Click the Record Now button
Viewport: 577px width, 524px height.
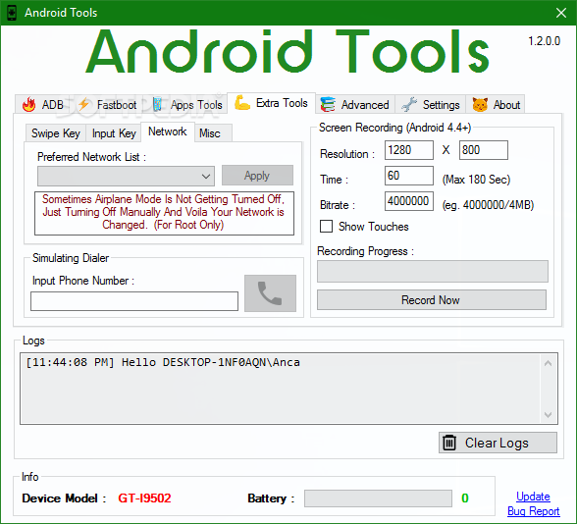(432, 300)
